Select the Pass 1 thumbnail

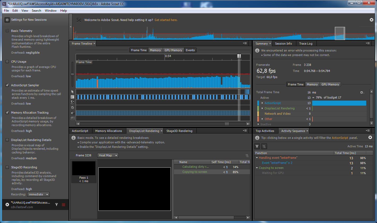(84, 171)
